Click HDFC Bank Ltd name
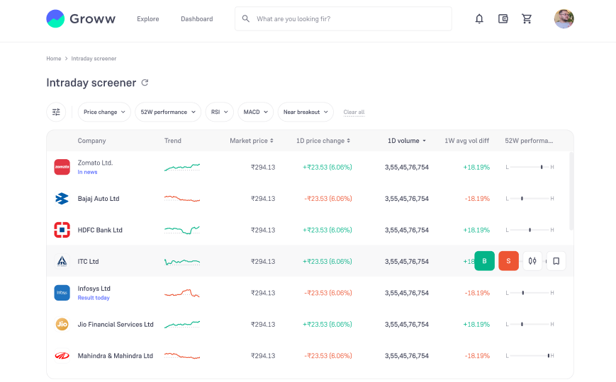Screen dimensions: 616x382 pos(100,230)
